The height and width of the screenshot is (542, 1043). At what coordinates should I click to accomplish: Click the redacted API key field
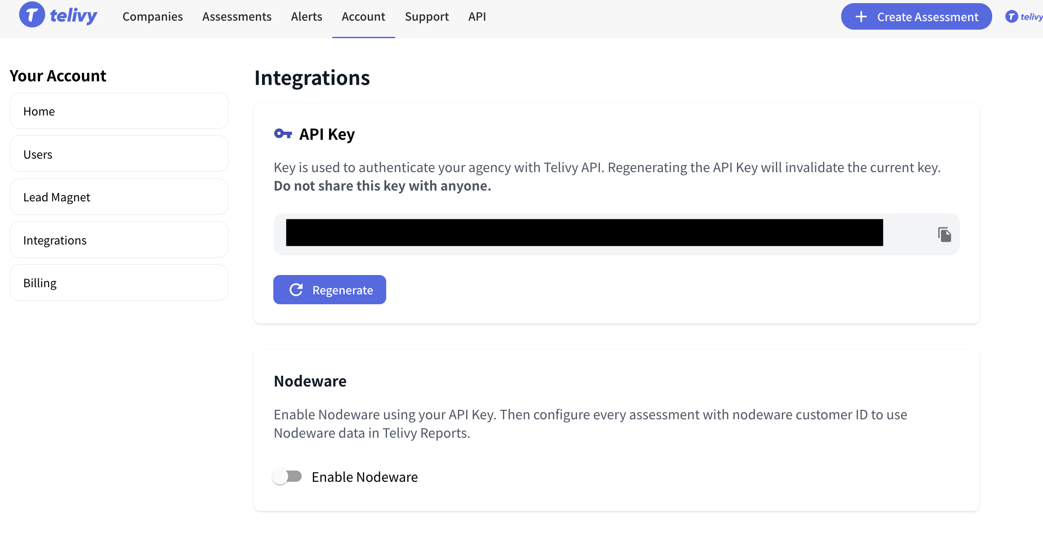point(584,233)
